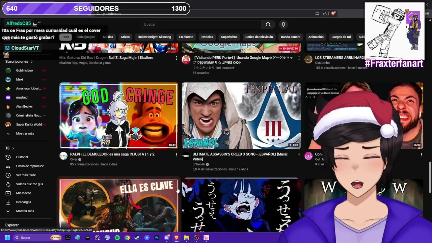432x243 pixels.
Task: Open the Tú section chevron
Action: coord(13,148)
